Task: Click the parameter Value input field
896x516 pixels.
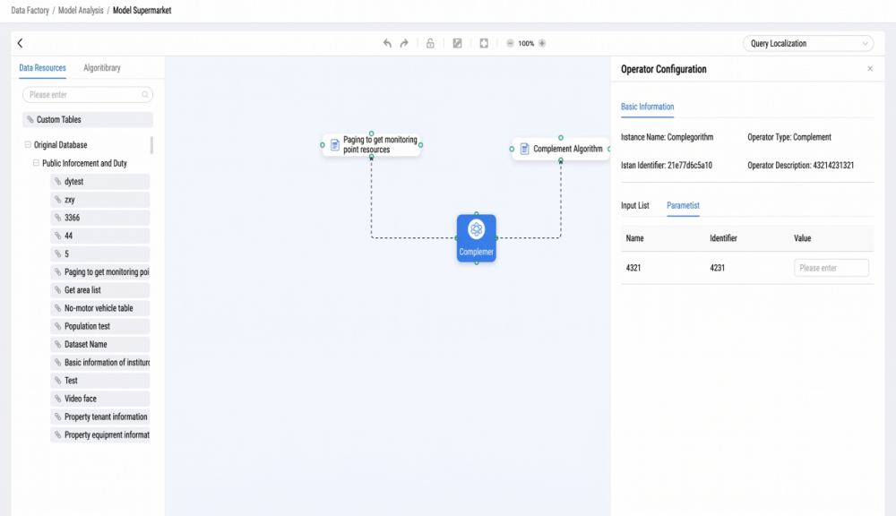Action: [831, 268]
